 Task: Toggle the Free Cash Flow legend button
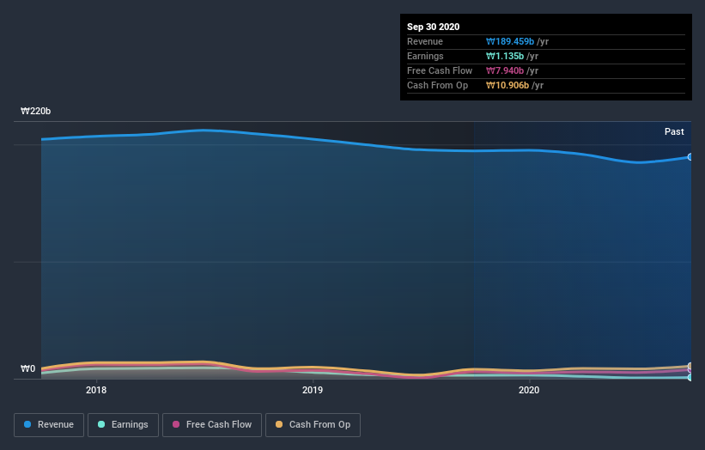tap(212, 425)
